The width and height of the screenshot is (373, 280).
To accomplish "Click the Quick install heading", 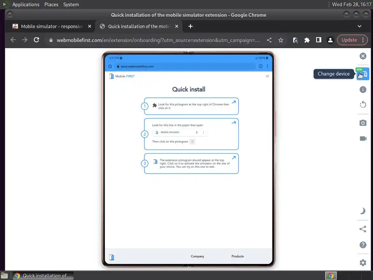I will point(189,90).
